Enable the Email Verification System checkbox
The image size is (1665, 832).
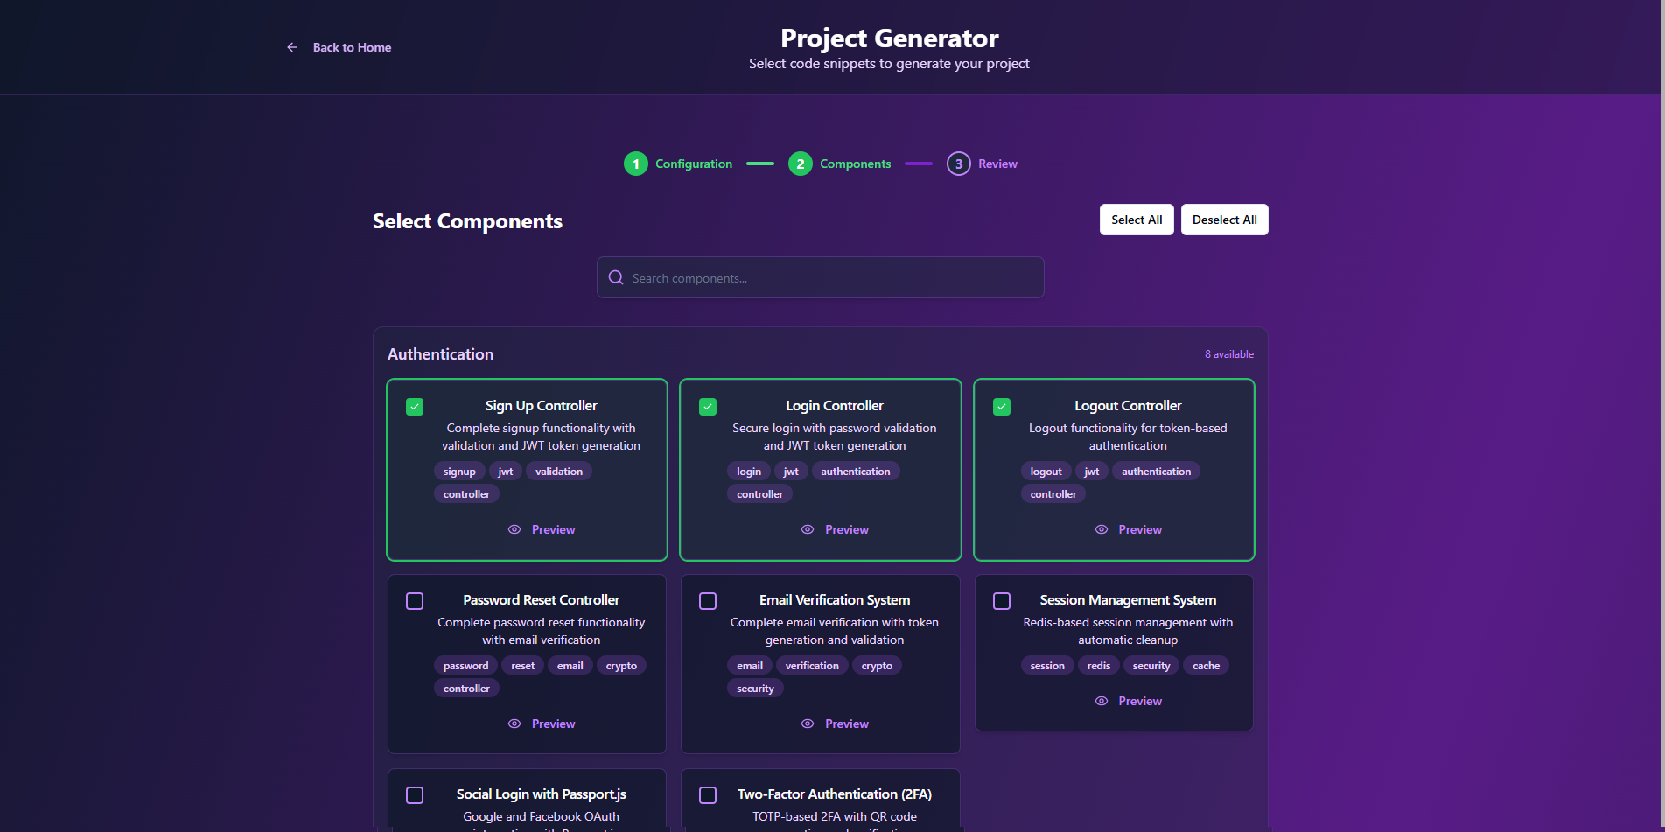point(708,601)
